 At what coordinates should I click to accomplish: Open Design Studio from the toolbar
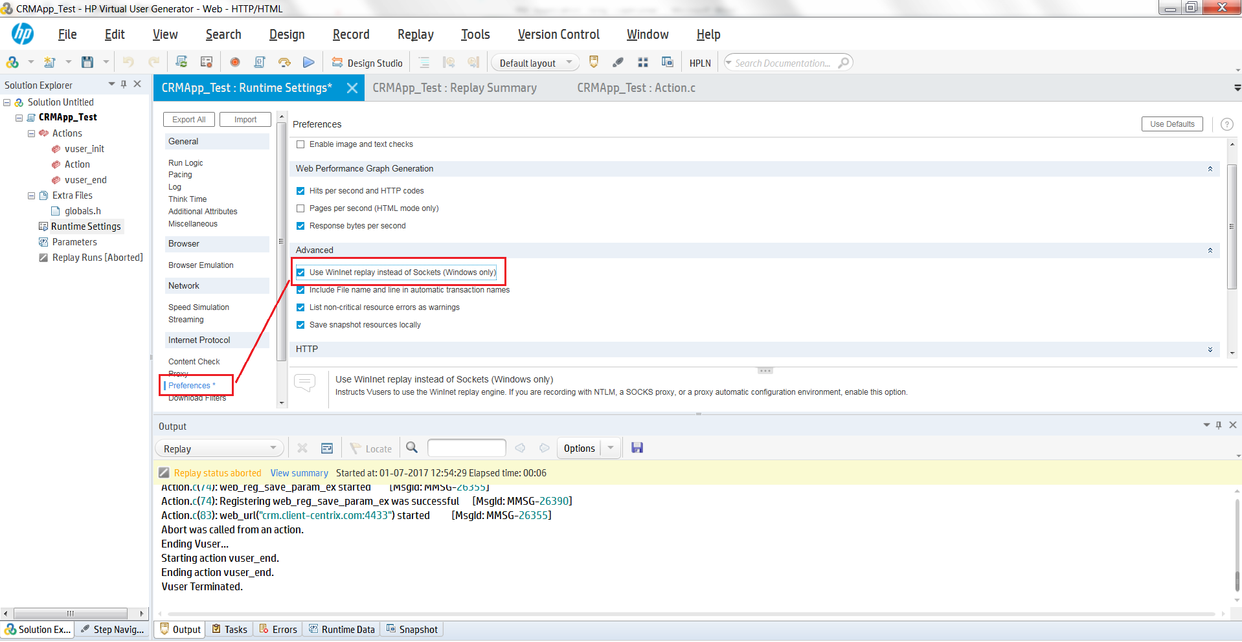(x=367, y=63)
